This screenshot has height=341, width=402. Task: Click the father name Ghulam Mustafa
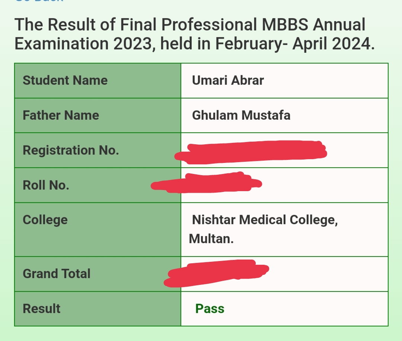pos(241,115)
